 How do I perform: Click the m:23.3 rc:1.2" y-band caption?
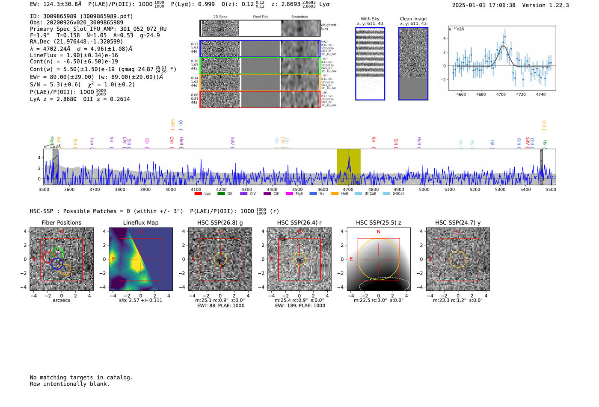pos(458,300)
